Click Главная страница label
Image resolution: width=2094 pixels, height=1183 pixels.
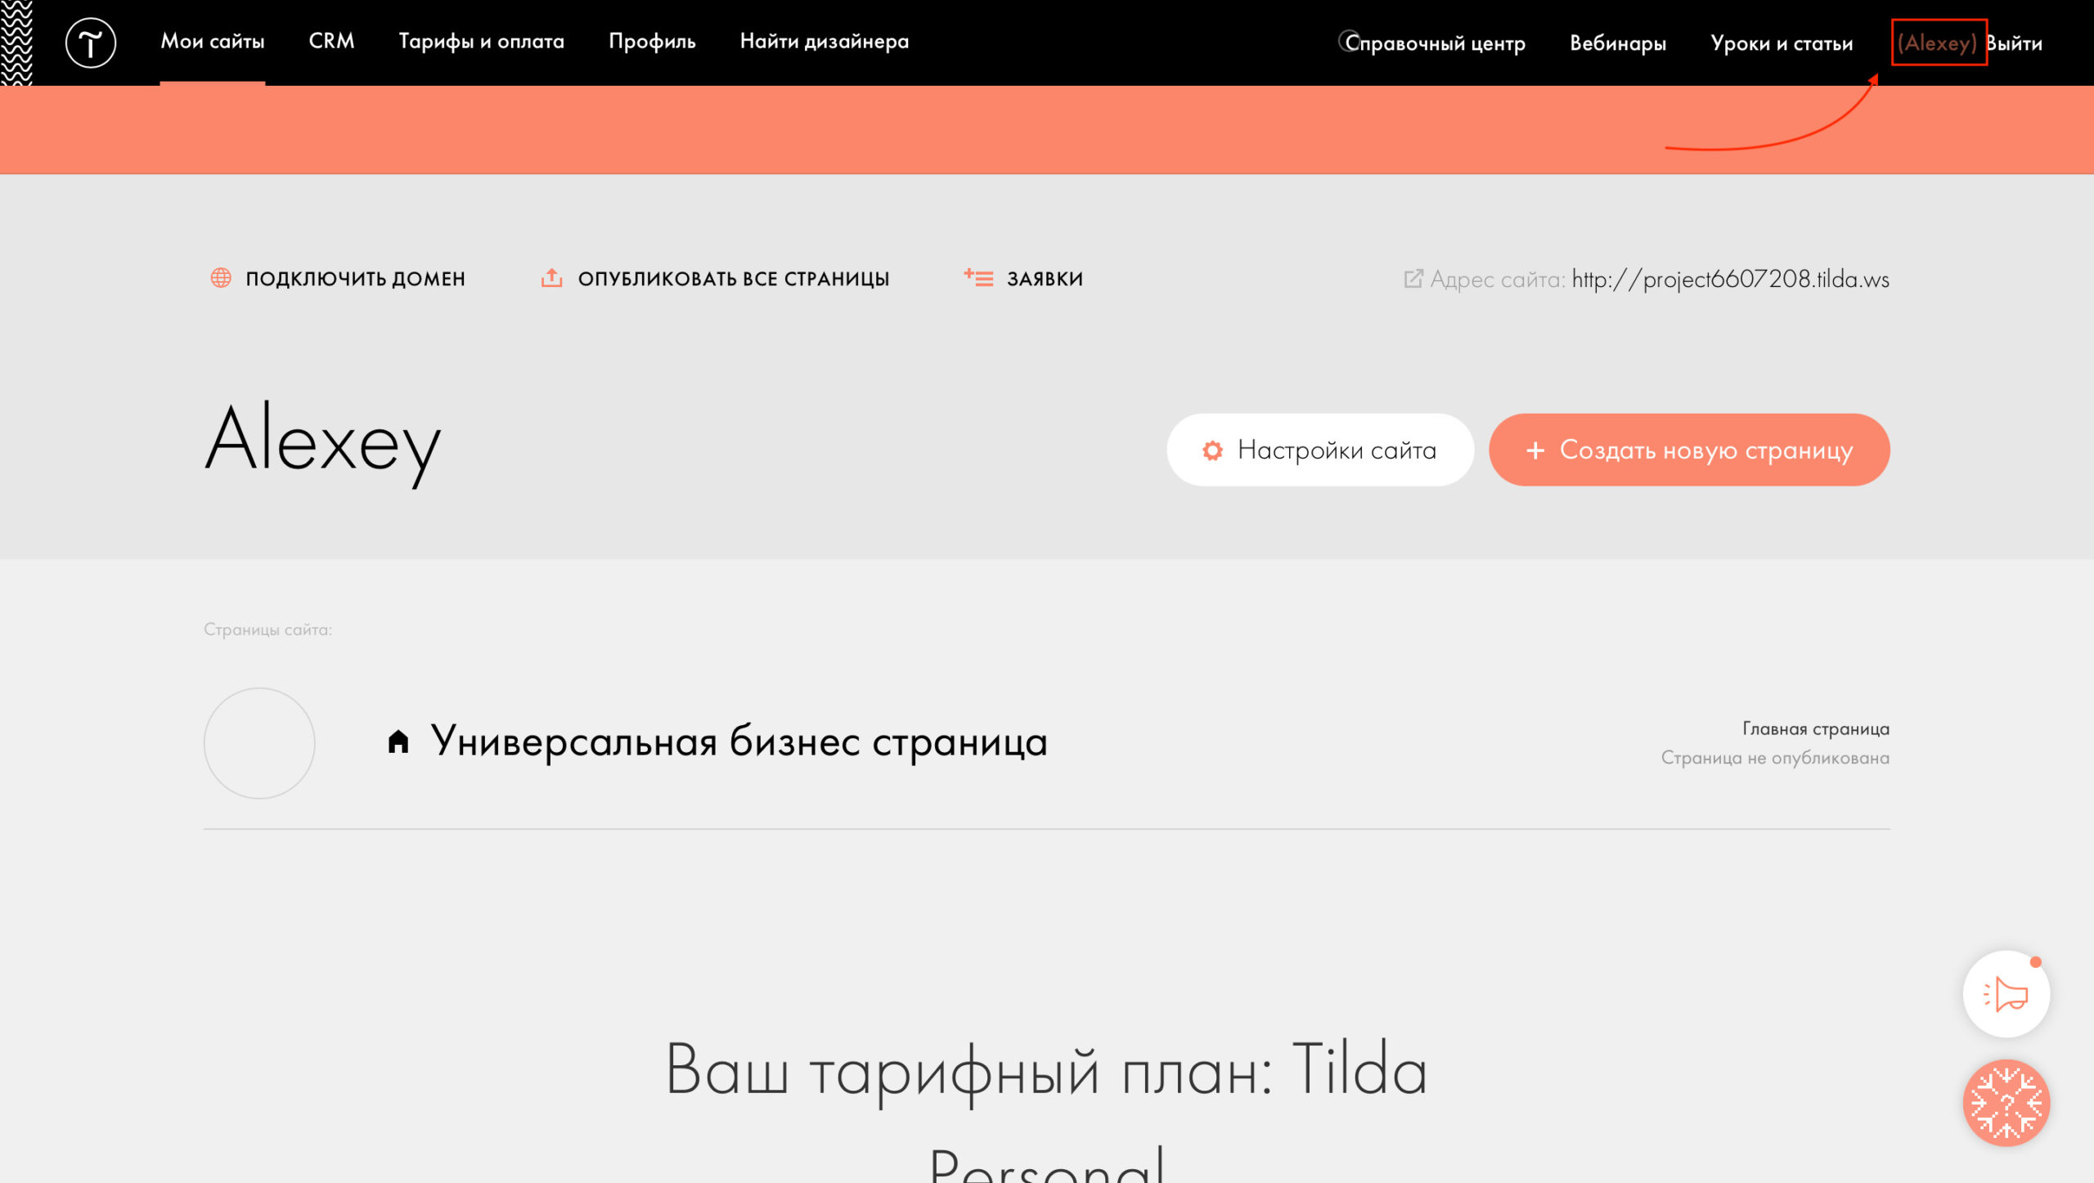click(x=1815, y=728)
